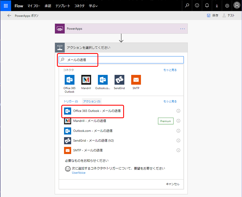The image size is (242, 197).
Task: Click the smiley feedback icon
Action: point(197,5)
